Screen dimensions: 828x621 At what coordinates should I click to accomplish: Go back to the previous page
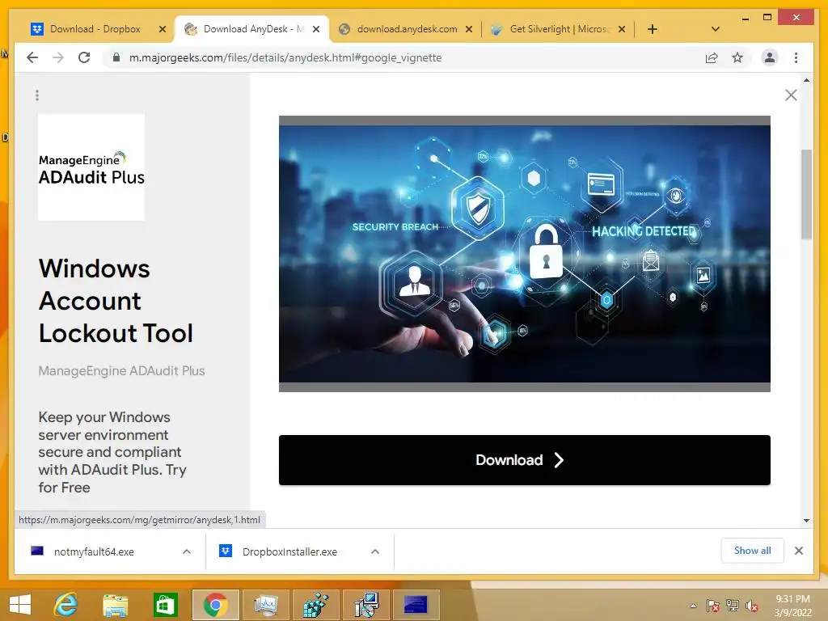click(32, 57)
